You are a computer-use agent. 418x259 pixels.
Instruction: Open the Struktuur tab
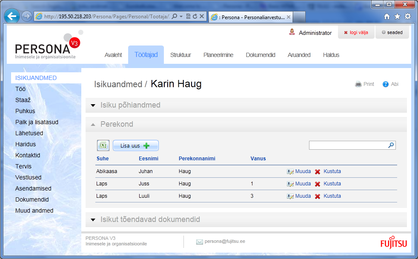click(x=180, y=55)
